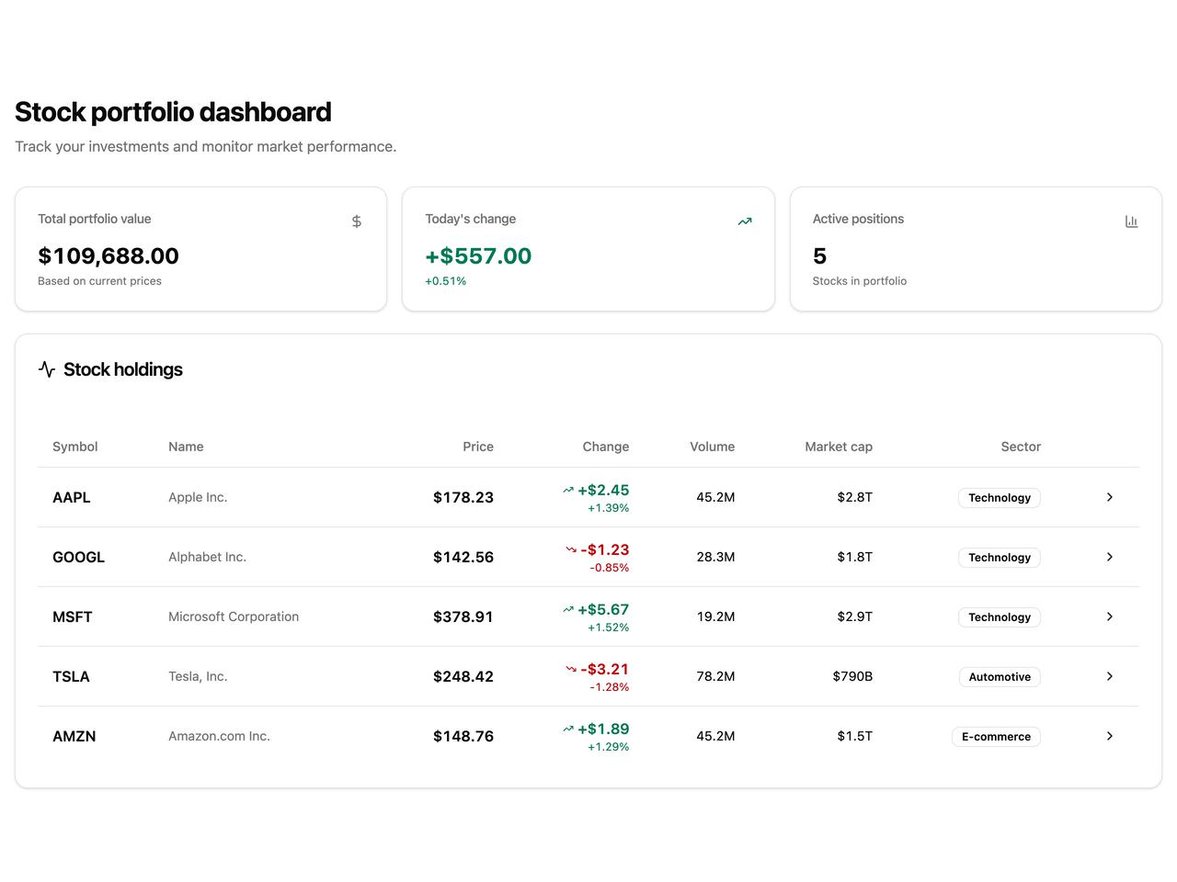Click the 78.2M volume value

click(x=715, y=676)
